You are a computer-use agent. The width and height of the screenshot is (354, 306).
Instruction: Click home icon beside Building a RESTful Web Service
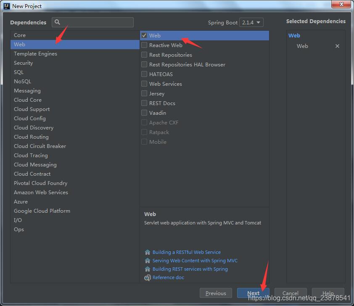[148, 252]
